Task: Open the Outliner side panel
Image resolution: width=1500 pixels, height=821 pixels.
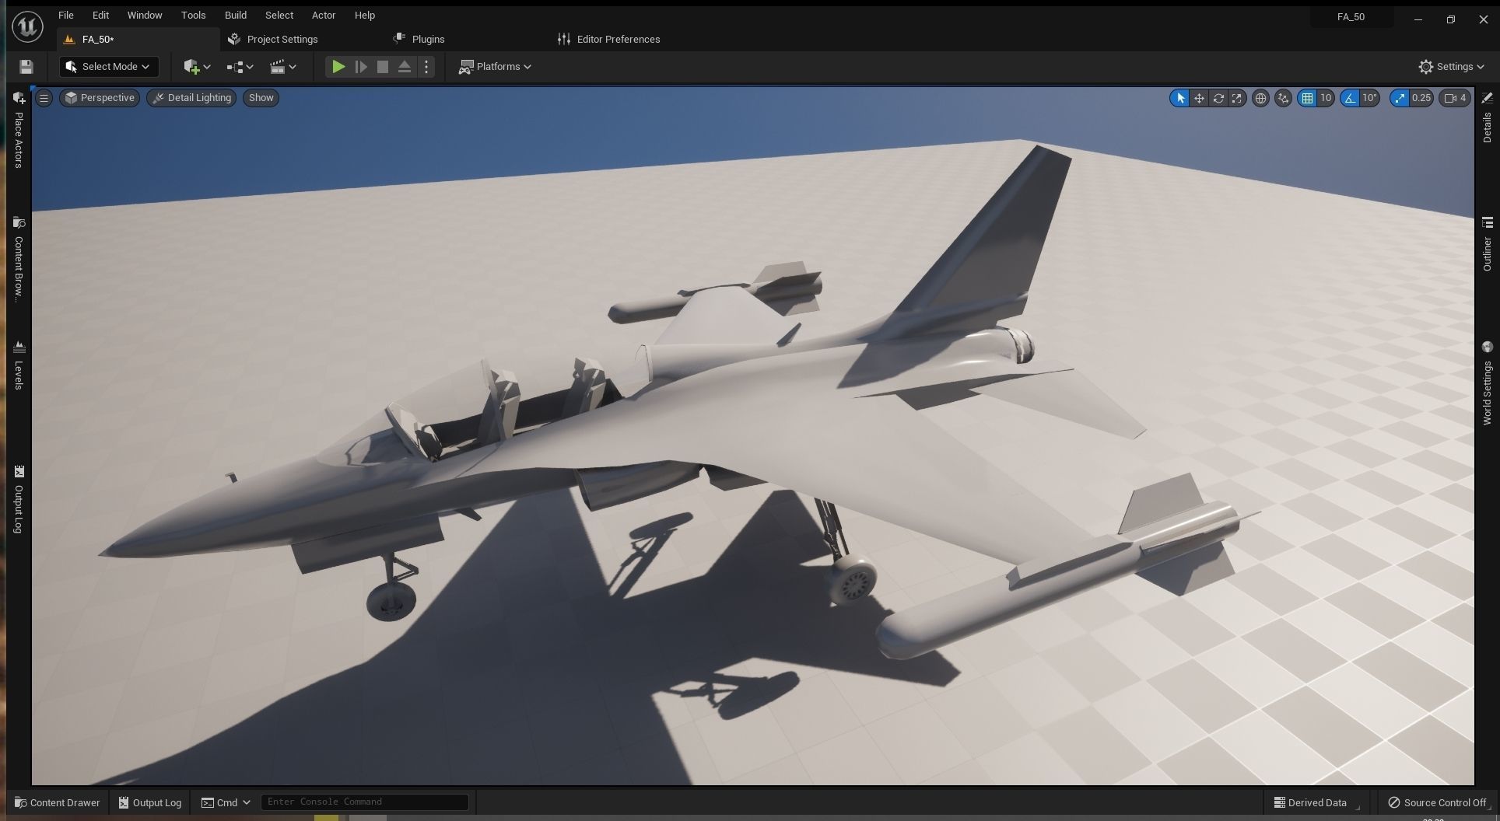Action: click(x=1487, y=244)
